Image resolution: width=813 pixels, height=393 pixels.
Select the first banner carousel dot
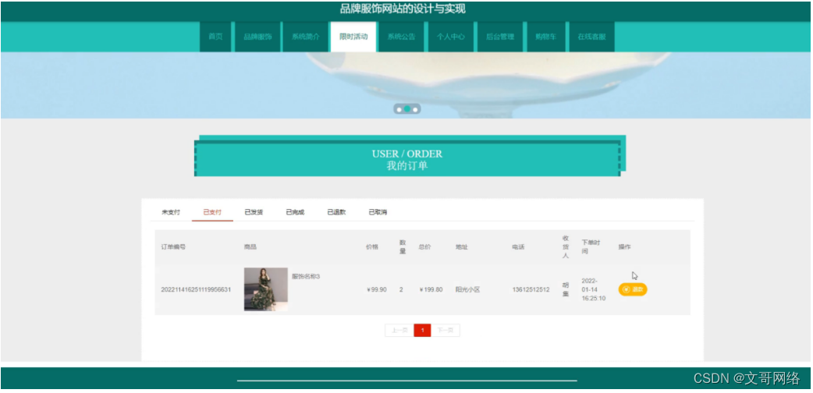399,109
